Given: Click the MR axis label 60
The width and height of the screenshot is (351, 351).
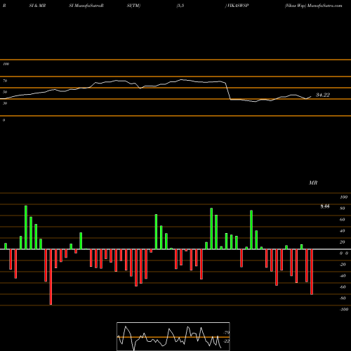Looking at the screenshot, I should coord(343,220).
